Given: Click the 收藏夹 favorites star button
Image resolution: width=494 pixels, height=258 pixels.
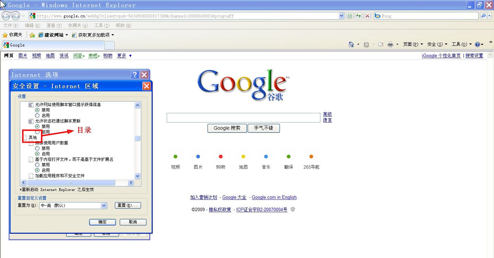Looking at the screenshot, I should pyautogui.click(x=12, y=35).
